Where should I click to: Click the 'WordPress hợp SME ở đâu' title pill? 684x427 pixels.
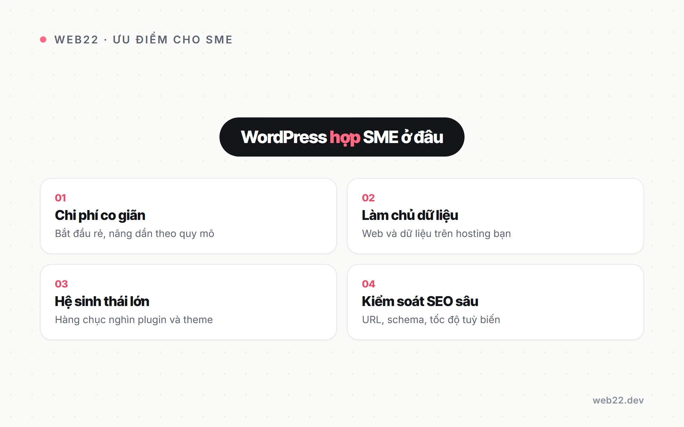(342, 137)
